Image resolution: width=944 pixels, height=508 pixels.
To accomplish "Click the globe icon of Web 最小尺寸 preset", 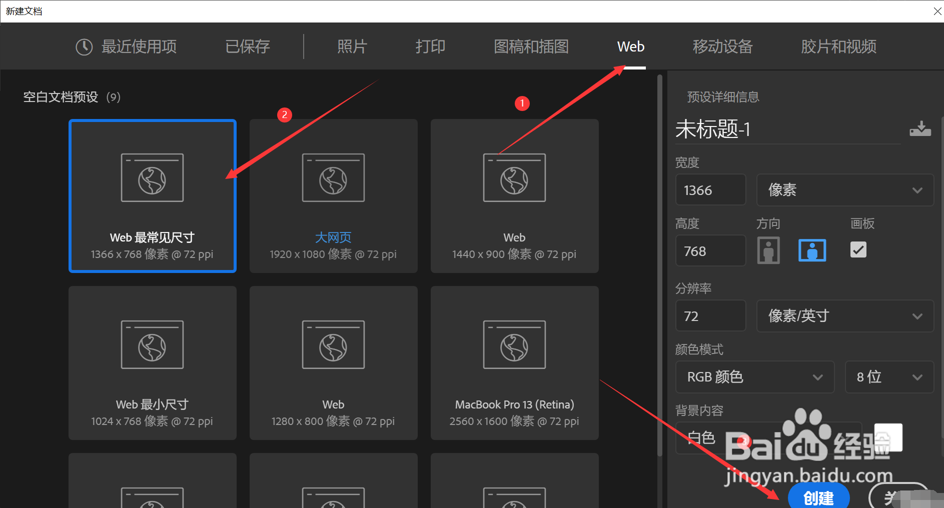I will coord(152,345).
